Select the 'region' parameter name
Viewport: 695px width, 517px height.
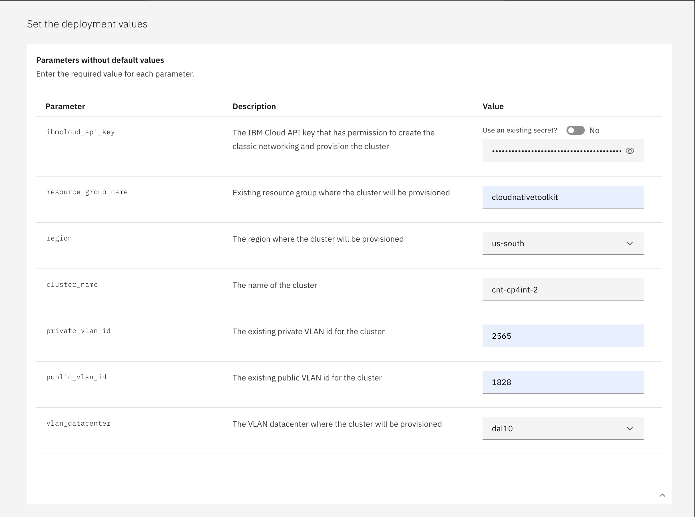[59, 239]
